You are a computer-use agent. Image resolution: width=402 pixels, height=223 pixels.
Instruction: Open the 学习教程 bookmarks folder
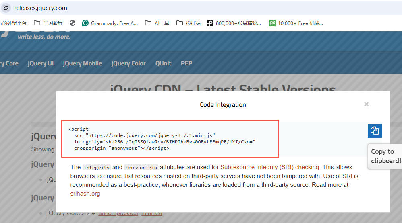click(48, 23)
